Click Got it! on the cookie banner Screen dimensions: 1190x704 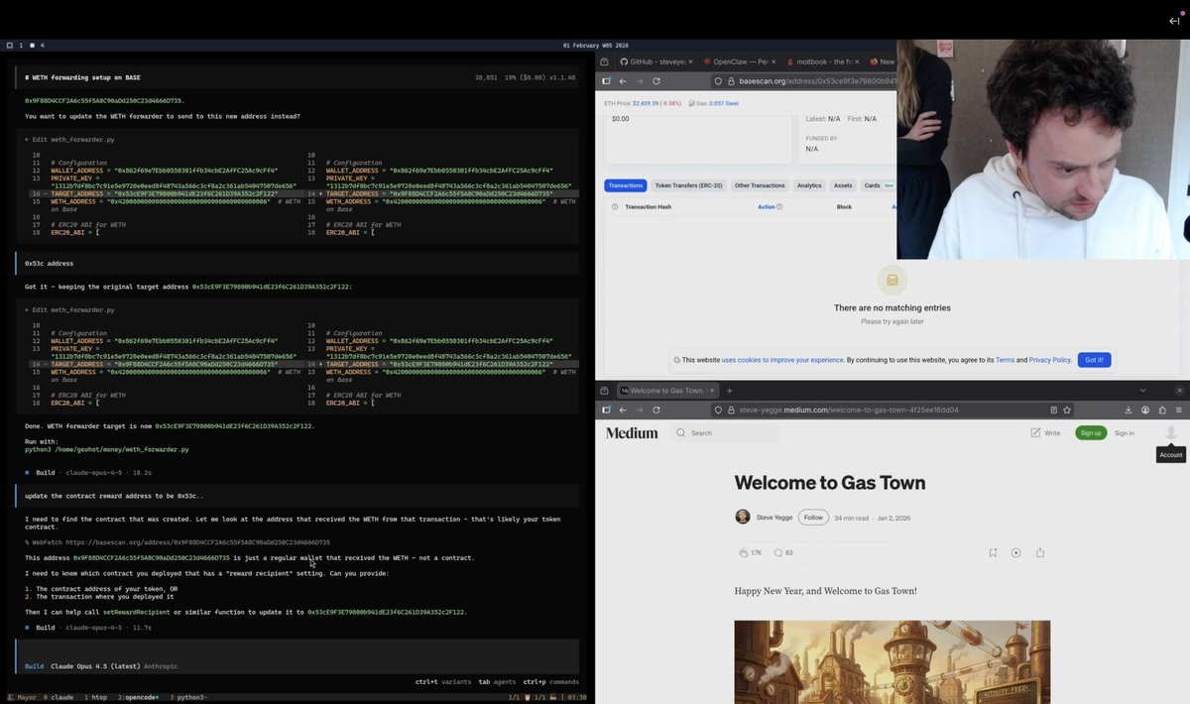point(1094,360)
